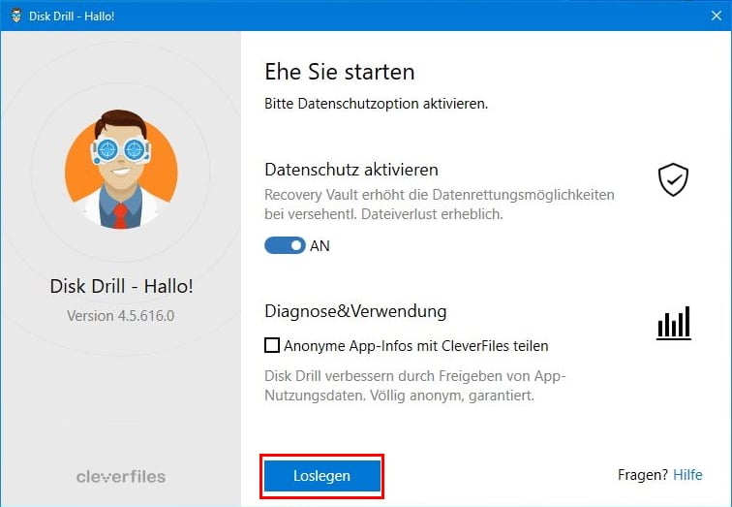The width and height of the screenshot is (732, 507).
Task: Click the Bitte Datenschutzoption aktivieren text
Action: pyautogui.click(x=376, y=104)
